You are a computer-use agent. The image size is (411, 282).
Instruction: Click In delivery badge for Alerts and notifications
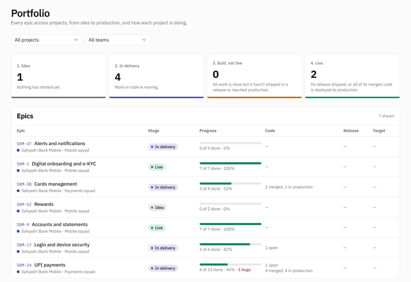pos(163,147)
